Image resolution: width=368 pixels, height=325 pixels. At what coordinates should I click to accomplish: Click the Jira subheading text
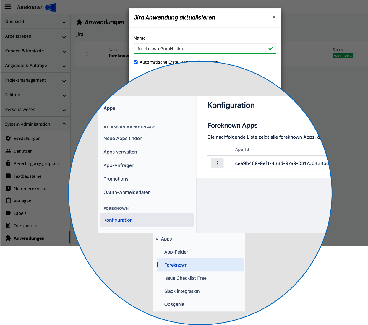(x=80, y=34)
